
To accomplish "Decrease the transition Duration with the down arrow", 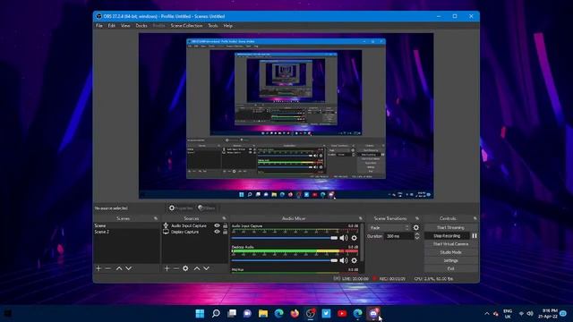I will coord(417,238).
